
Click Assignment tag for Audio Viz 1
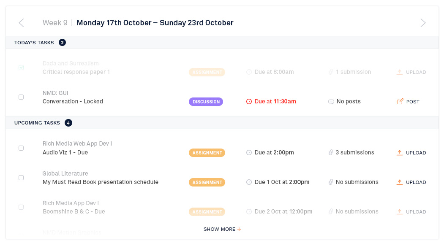pyautogui.click(x=207, y=153)
